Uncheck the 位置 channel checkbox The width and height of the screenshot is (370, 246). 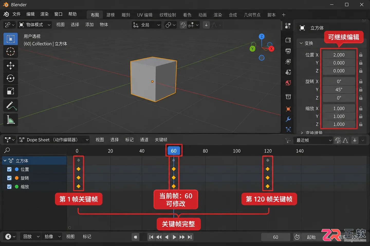tap(9, 169)
